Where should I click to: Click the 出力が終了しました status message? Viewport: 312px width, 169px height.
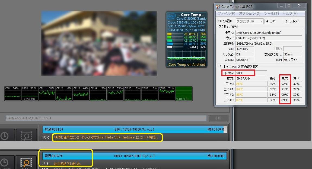click(68, 164)
